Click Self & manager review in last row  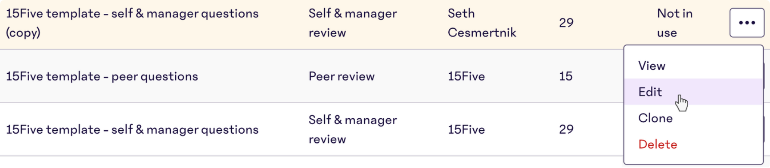[353, 129]
